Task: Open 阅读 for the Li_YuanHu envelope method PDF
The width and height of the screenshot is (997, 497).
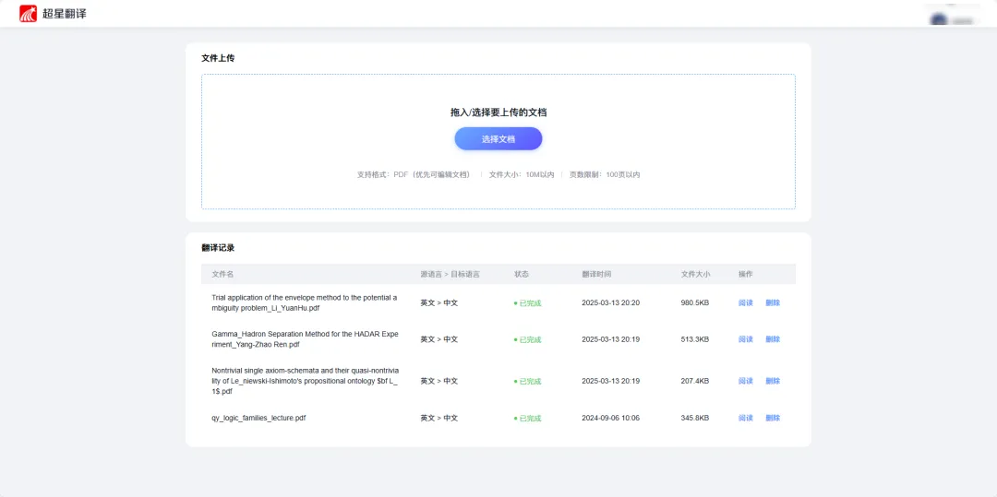Action: click(745, 302)
